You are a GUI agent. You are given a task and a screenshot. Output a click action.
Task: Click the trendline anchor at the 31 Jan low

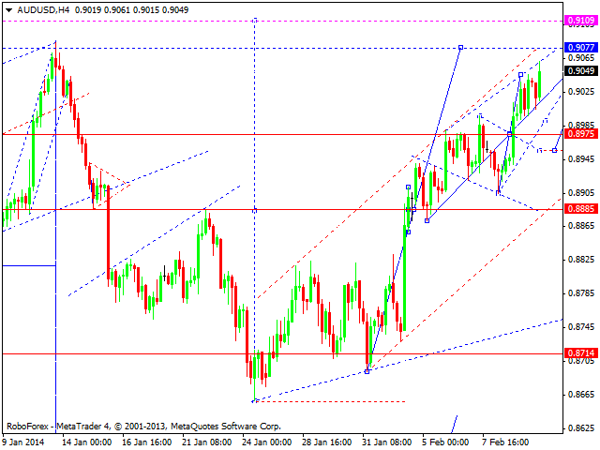coord(367,370)
